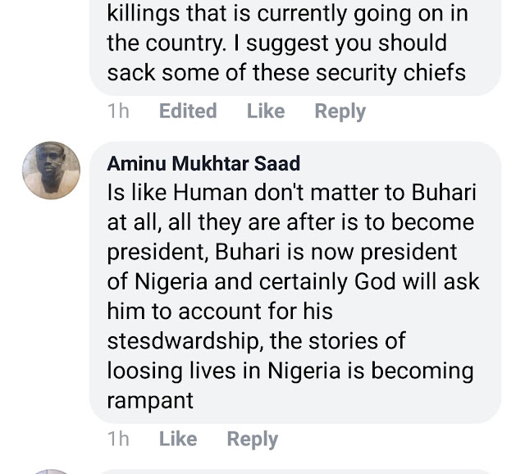Screen dimensions: 525x474
Task: Click the Aminu Mukhtar Saad commenter name
Action: [203, 163]
